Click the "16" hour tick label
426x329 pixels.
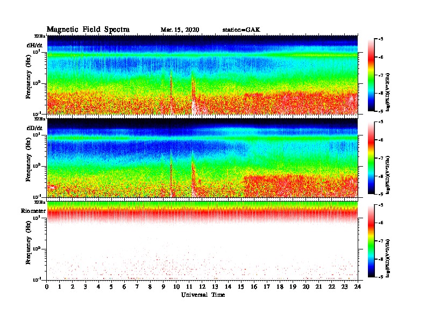254,287
